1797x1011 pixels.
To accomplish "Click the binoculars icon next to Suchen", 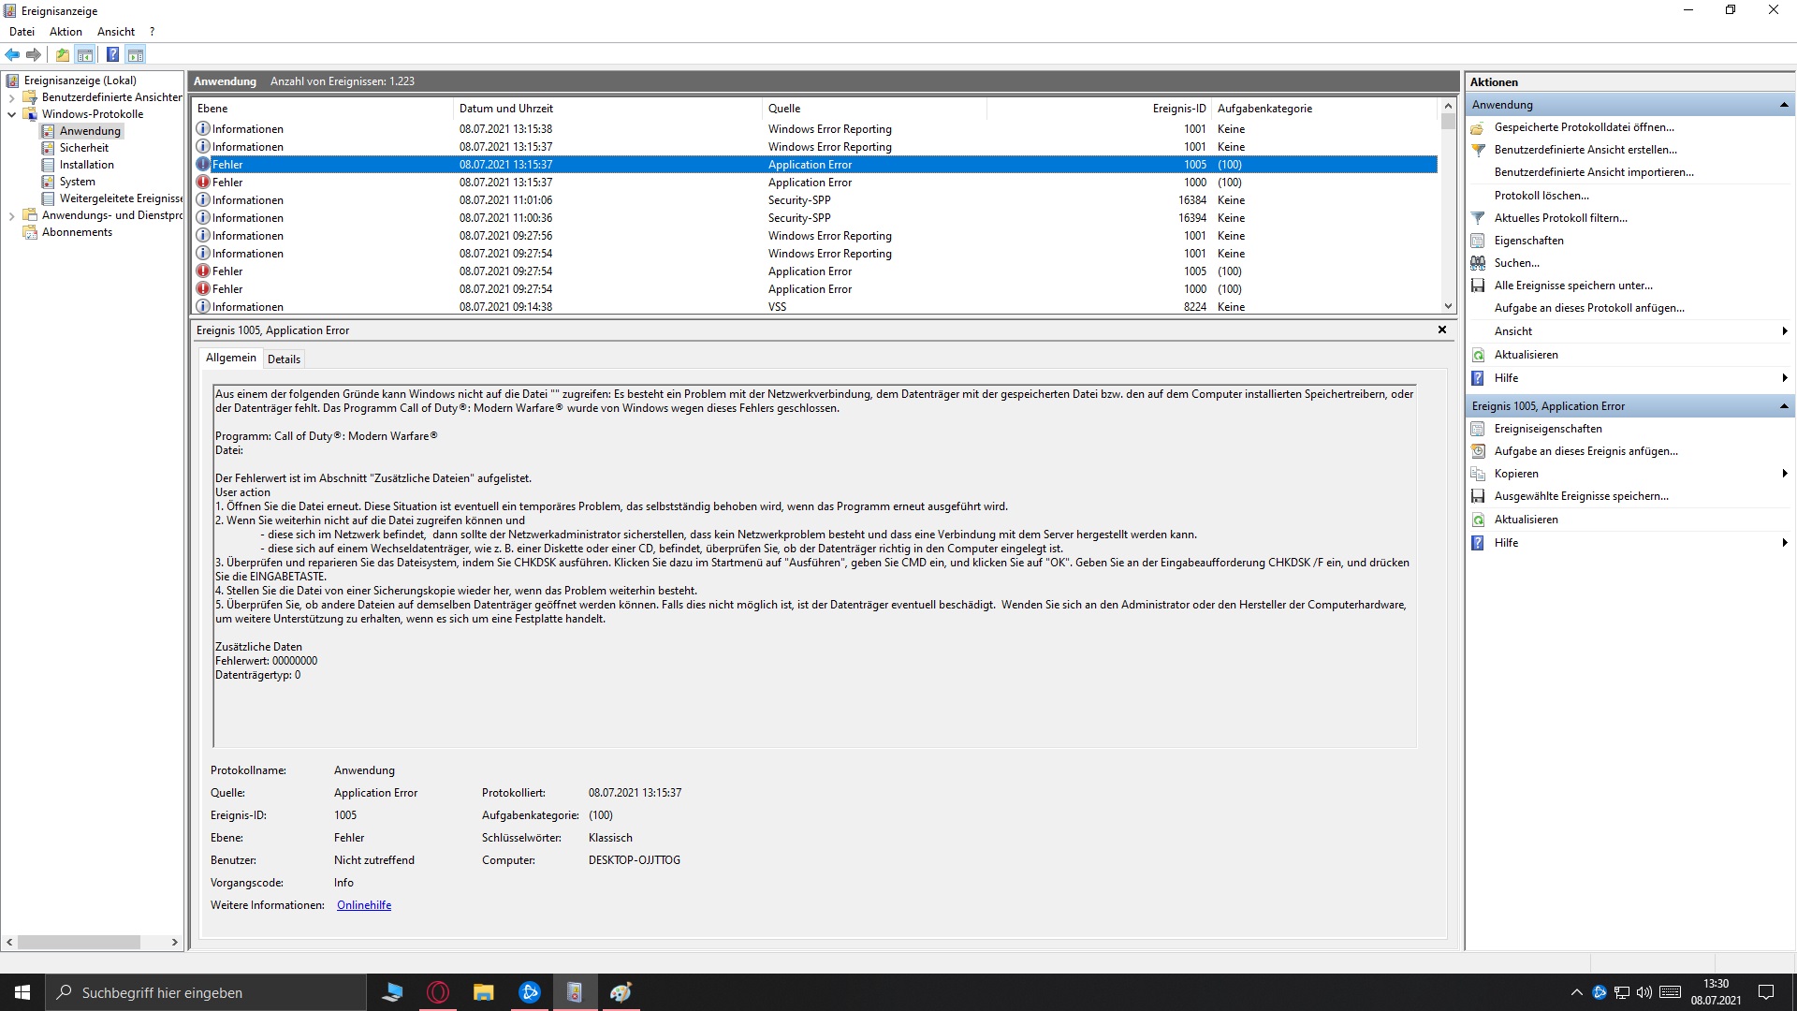I will point(1478,263).
